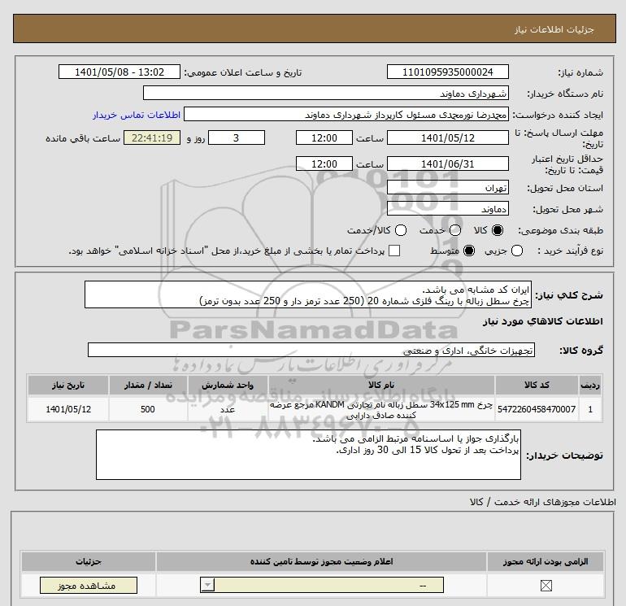Image resolution: width=626 pixels, height=606 pixels.
Task: Click the جزئیات column header in permits table
Action: click(x=89, y=561)
